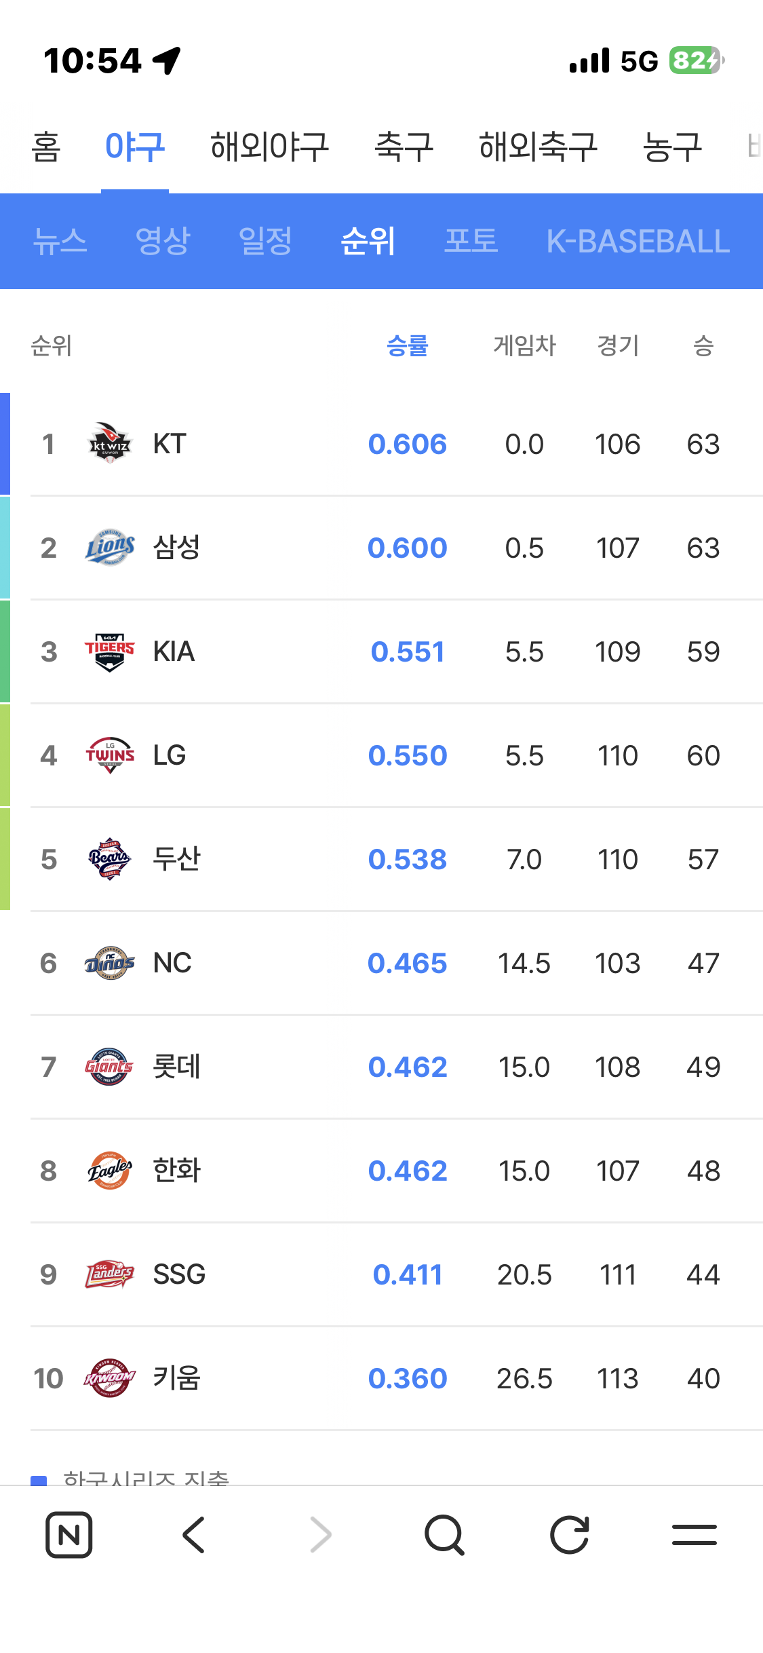Open the 두산 team link

click(176, 859)
